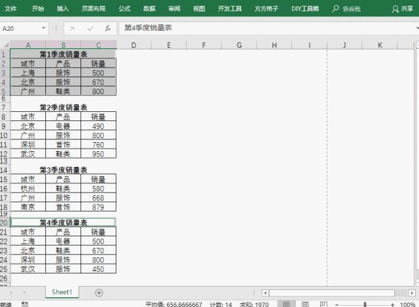
Task: Click the cell with value 450
Action: click(x=98, y=269)
